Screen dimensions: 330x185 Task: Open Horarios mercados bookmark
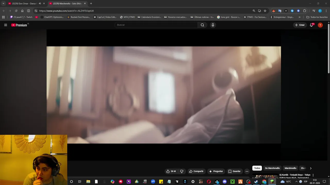pyautogui.click(x=176, y=17)
